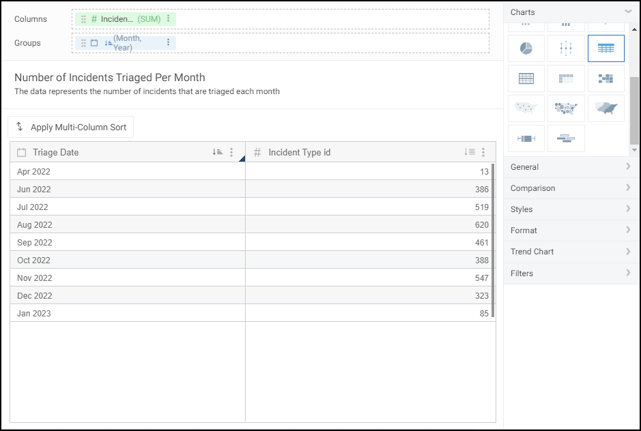Toggle sort on Triage Date column

[217, 153]
